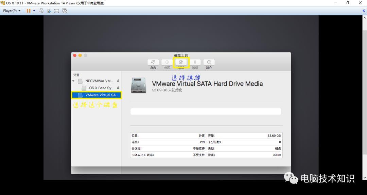Click the '子分区数:' label
Image resolution: width=367 pixels, height=195 pixels.
click(214, 142)
